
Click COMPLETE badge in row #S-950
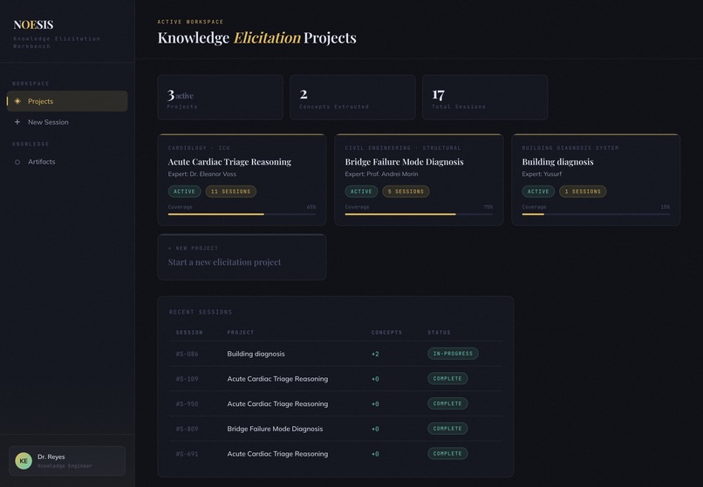pyautogui.click(x=447, y=403)
